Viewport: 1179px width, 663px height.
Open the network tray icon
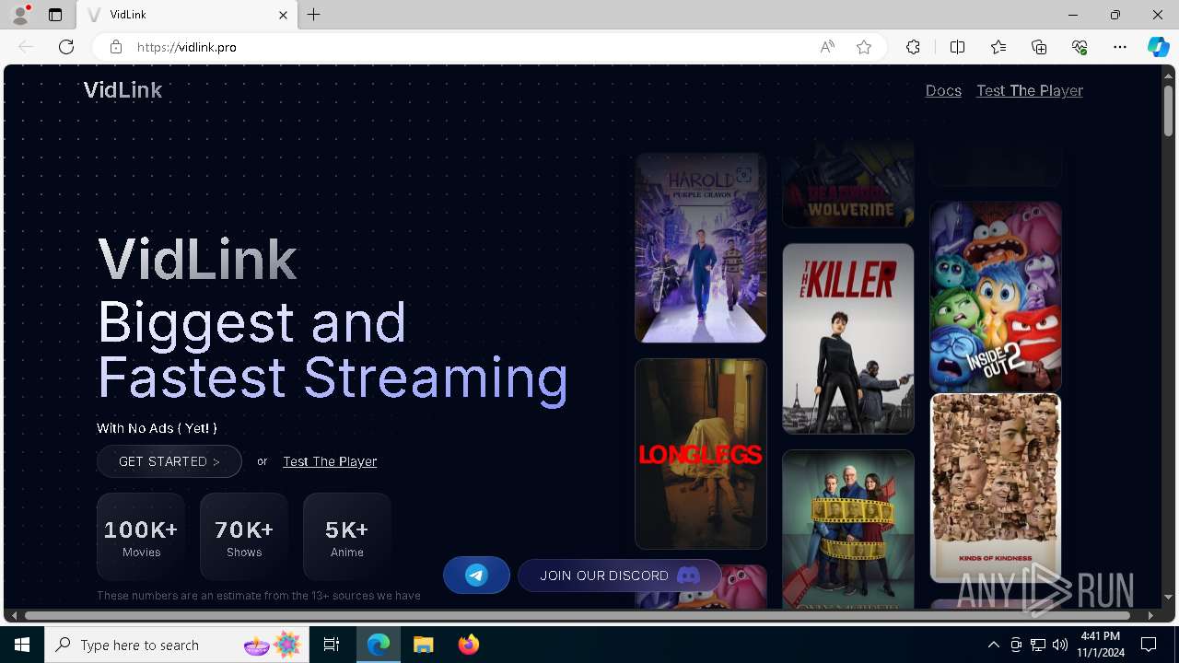click(x=1038, y=645)
